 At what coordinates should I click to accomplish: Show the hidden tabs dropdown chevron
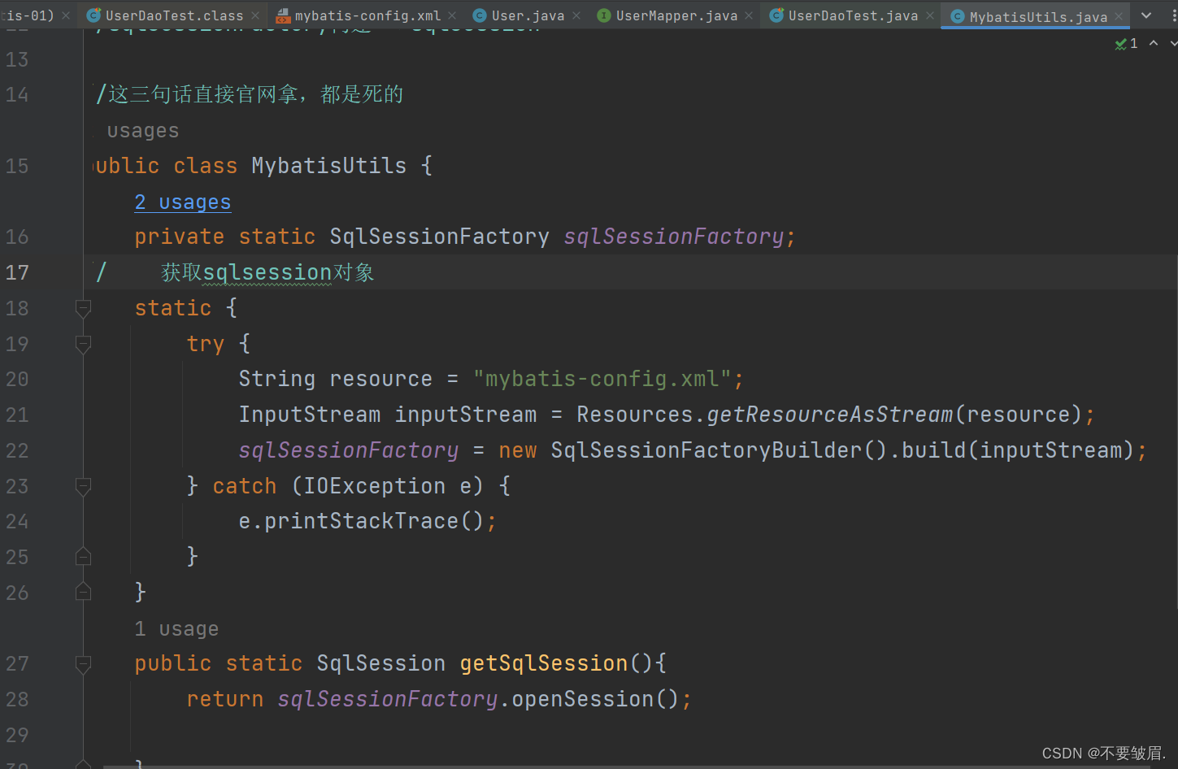(x=1146, y=15)
